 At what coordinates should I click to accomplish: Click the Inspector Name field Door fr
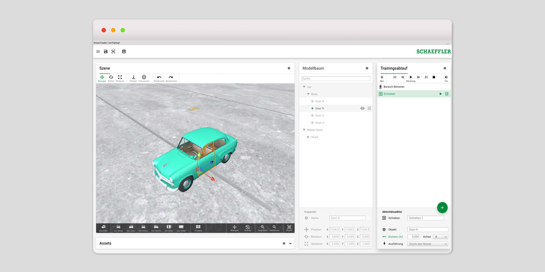click(347, 218)
